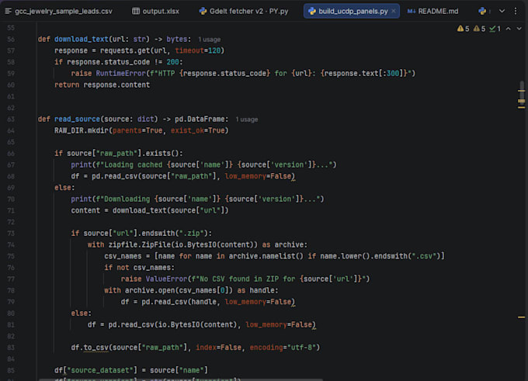The width and height of the screenshot is (528, 381).
Task: Click the Python icon on Gdelt fetcher tab
Action: point(203,11)
